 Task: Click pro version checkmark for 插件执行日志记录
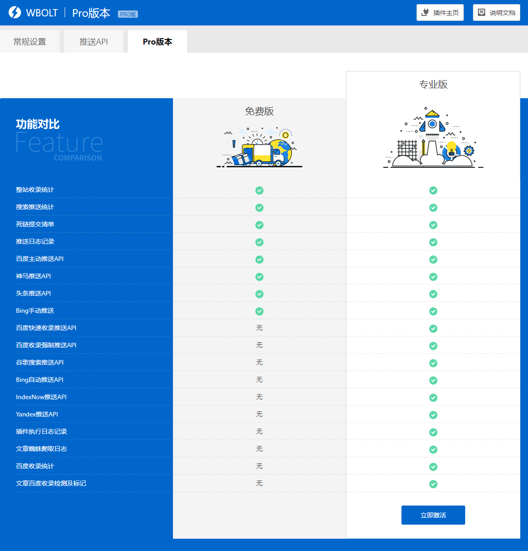click(433, 432)
